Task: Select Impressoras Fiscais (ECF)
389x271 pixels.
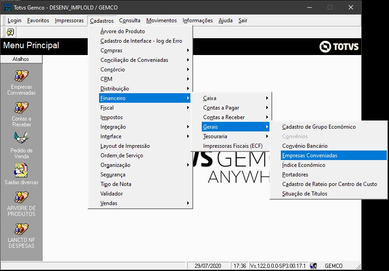Action: point(235,146)
